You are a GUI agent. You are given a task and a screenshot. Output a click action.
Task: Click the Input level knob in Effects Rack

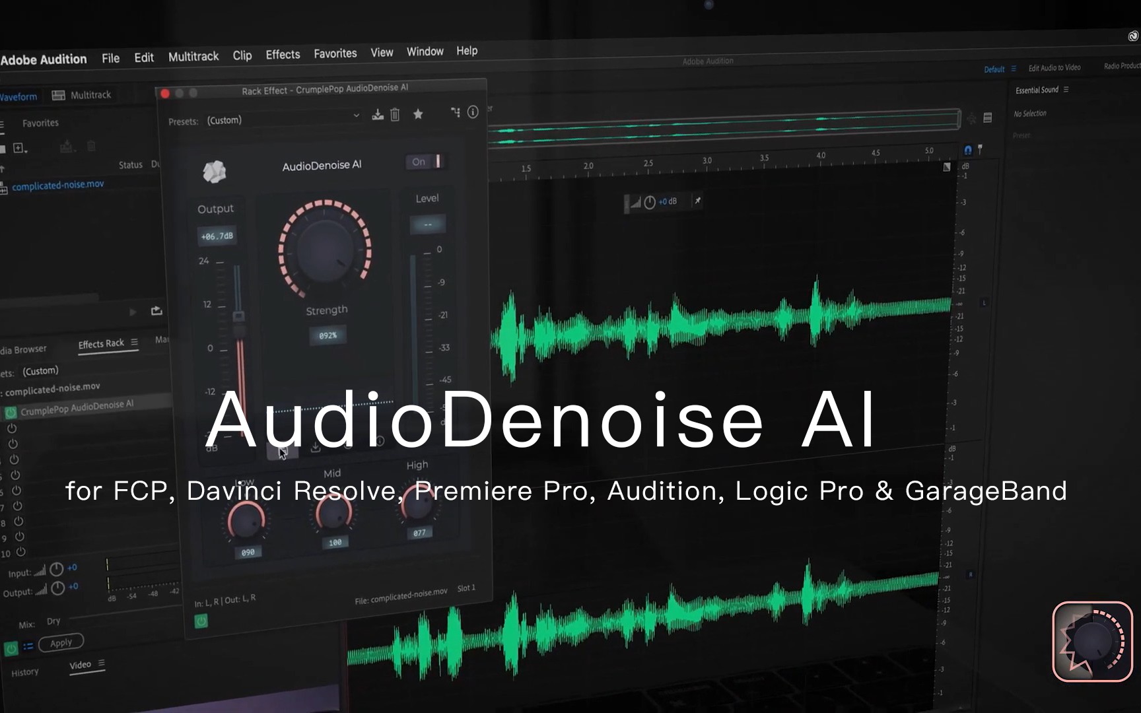57,569
